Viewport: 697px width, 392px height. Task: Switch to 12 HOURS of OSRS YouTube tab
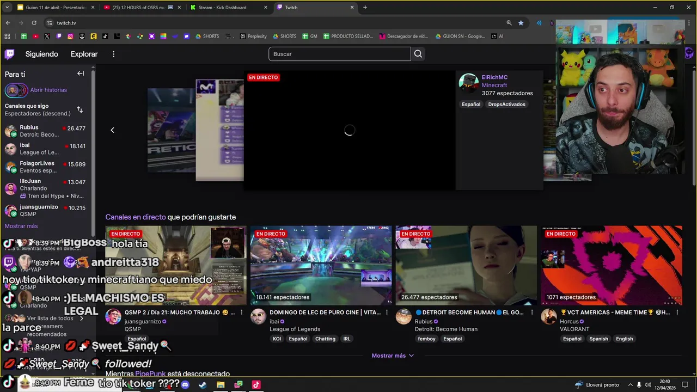(x=141, y=8)
